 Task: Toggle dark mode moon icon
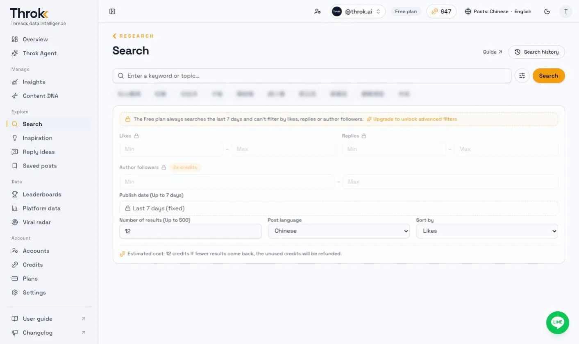click(x=547, y=11)
